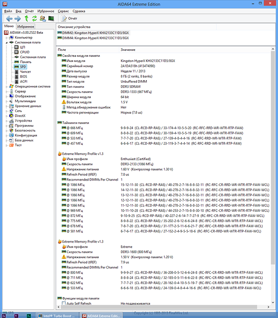
Task: Click the Back arrow toolbar icon
Action: [x=9, y=19]
